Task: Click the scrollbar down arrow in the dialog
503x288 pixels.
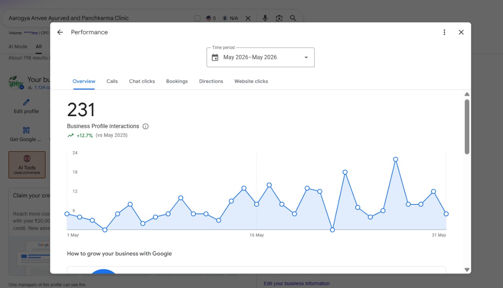Action: [467, 270]
